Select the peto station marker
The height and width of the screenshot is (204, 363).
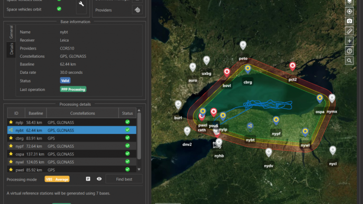click(x=243, y=45)
